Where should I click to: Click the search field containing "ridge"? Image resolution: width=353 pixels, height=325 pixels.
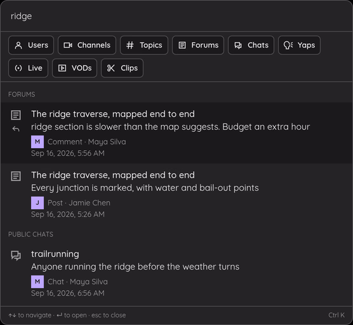pyautogui.click(x=176, y=16)
